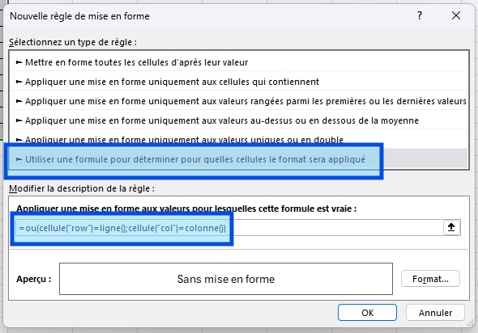Open the Format... button
The height and width of the screenshot is (333, 478).
430,279
